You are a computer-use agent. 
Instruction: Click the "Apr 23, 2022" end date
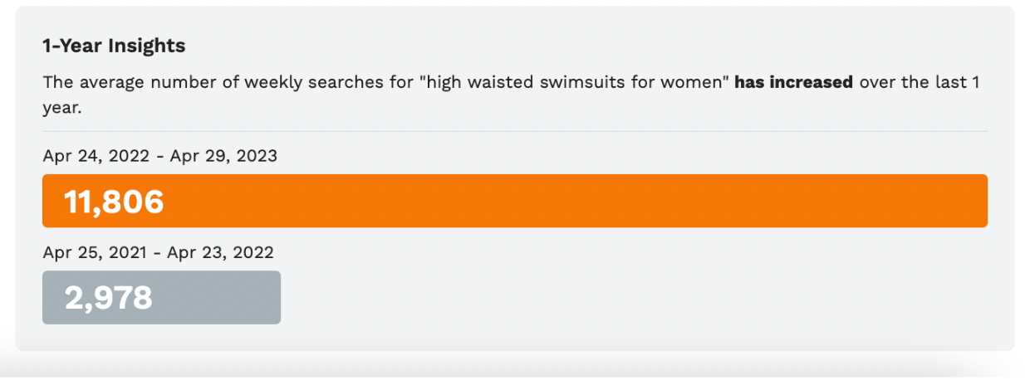220,251
